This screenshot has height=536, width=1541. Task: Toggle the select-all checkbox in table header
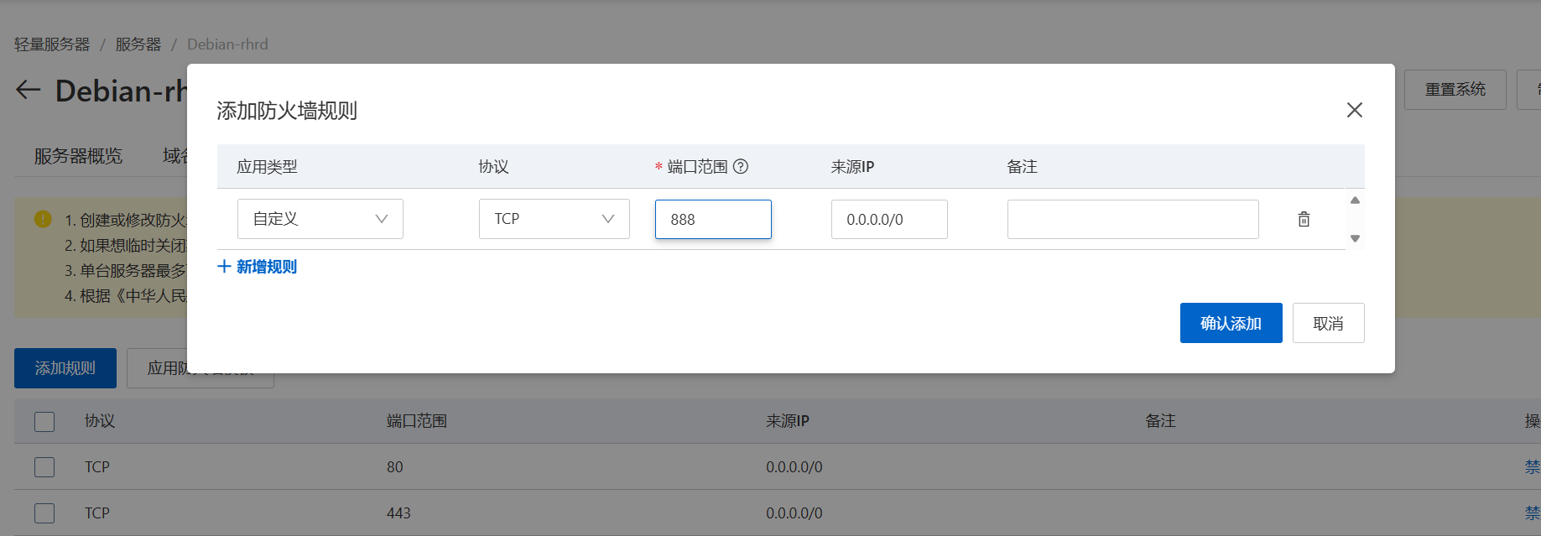coord(44,421)
